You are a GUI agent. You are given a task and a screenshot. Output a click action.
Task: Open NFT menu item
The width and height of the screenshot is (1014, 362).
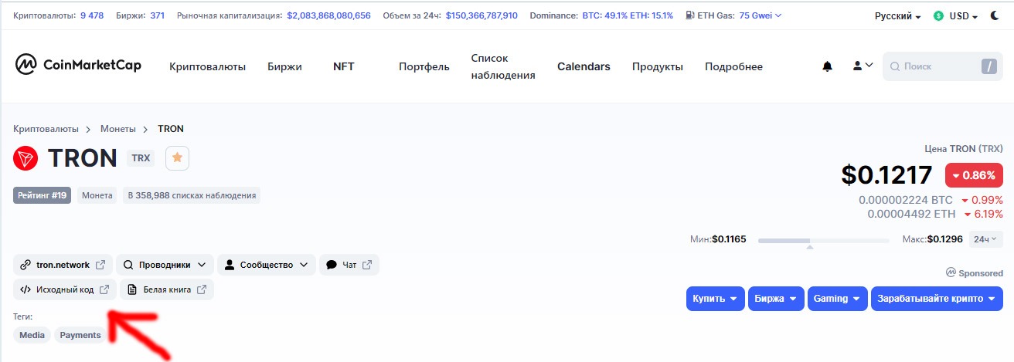[x=344, y=66]
